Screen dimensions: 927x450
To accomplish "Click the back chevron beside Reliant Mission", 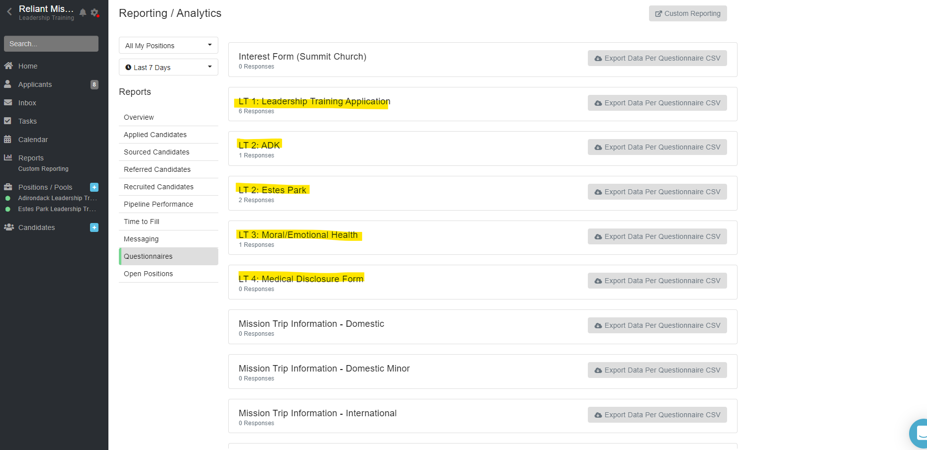I will [x=9, y=12].
